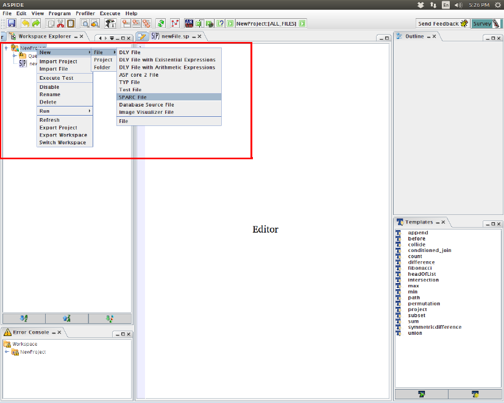This screenshot has height=403, width=504.
Task: Choose DLV File from the submenu
Action: point(169,52)
